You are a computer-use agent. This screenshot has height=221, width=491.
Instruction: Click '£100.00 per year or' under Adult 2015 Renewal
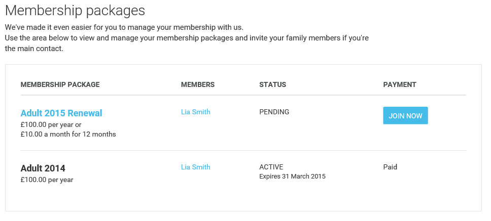(x=51, y=124)
